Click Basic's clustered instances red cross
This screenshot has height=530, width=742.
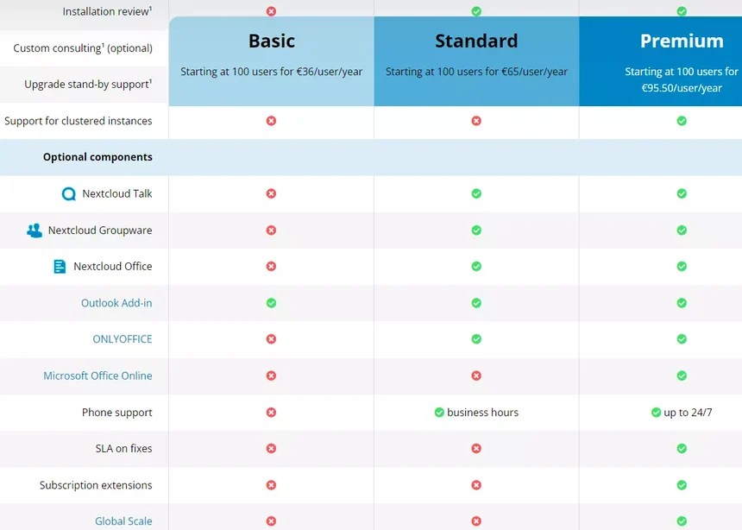point(271,121)
